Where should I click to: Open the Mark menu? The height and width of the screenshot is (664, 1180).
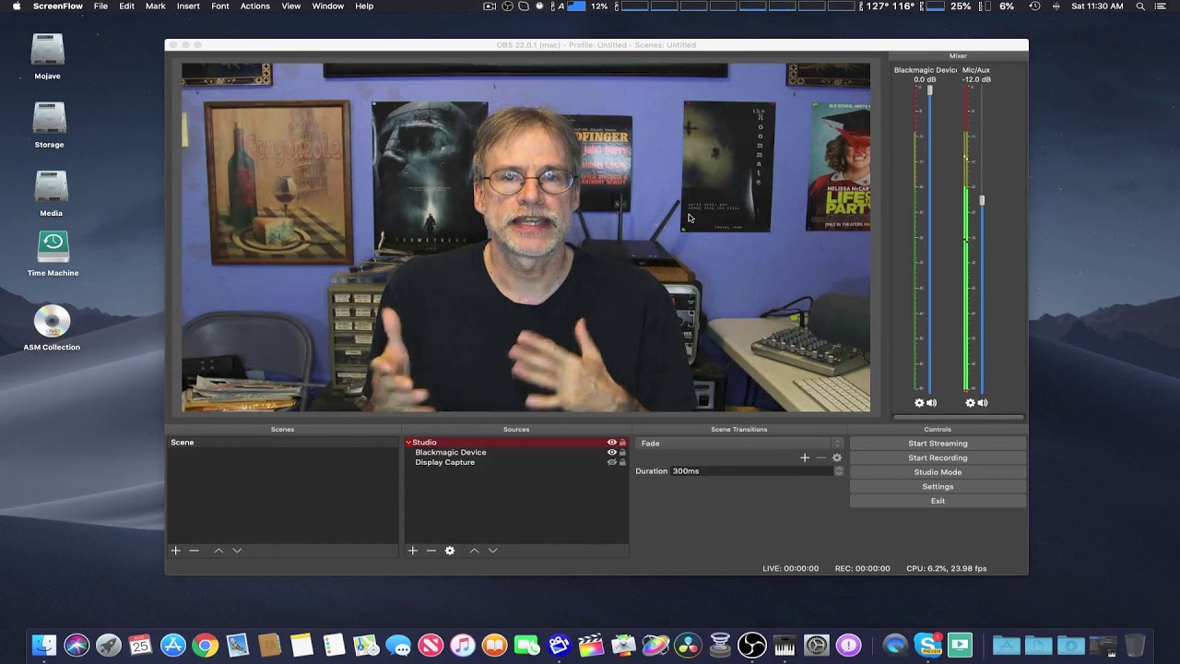pyautogui.click(x=156, y=6)
